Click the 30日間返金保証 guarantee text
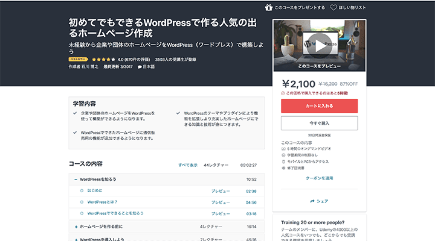This screenshot has width=435, height=241. coord(320,136)
